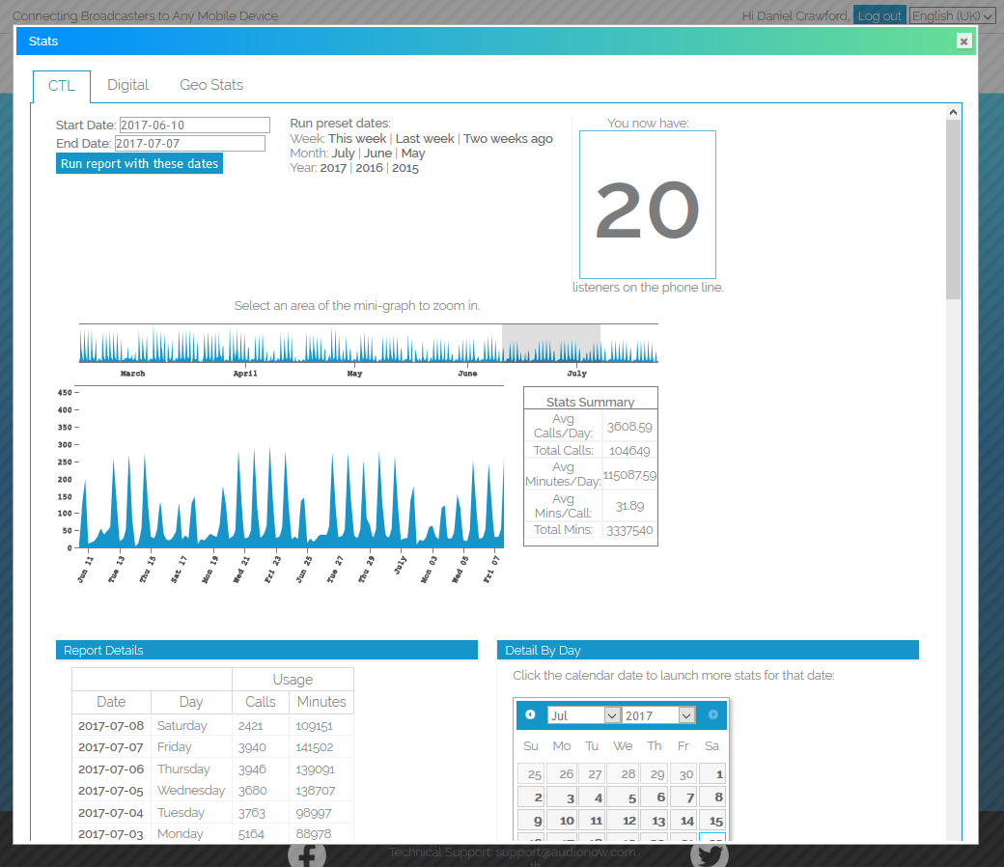
Task: Switch to the Geo Stats tab
Action: coord(211,85)
